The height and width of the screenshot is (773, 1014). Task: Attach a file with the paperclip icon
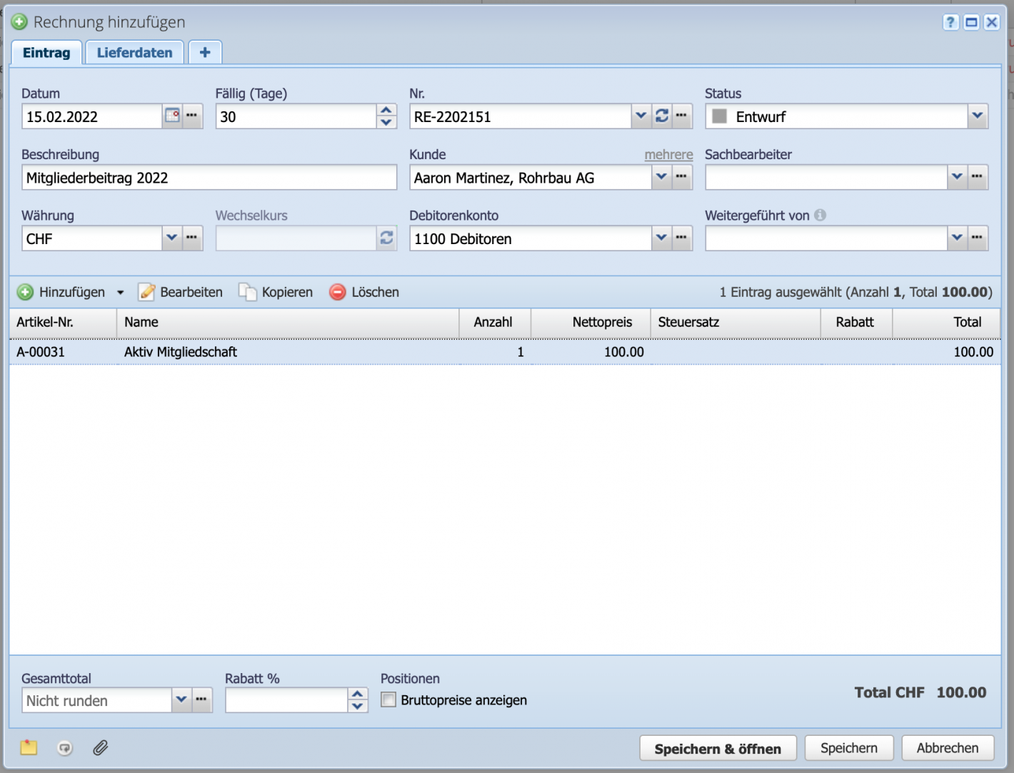coord(100,747)
